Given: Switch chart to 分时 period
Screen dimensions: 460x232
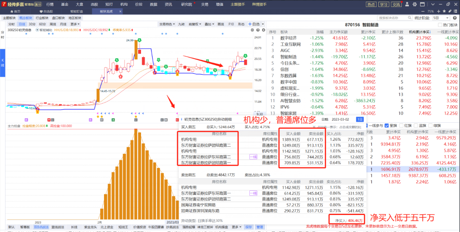Looking at the screenshot, I should coord(12,24).
